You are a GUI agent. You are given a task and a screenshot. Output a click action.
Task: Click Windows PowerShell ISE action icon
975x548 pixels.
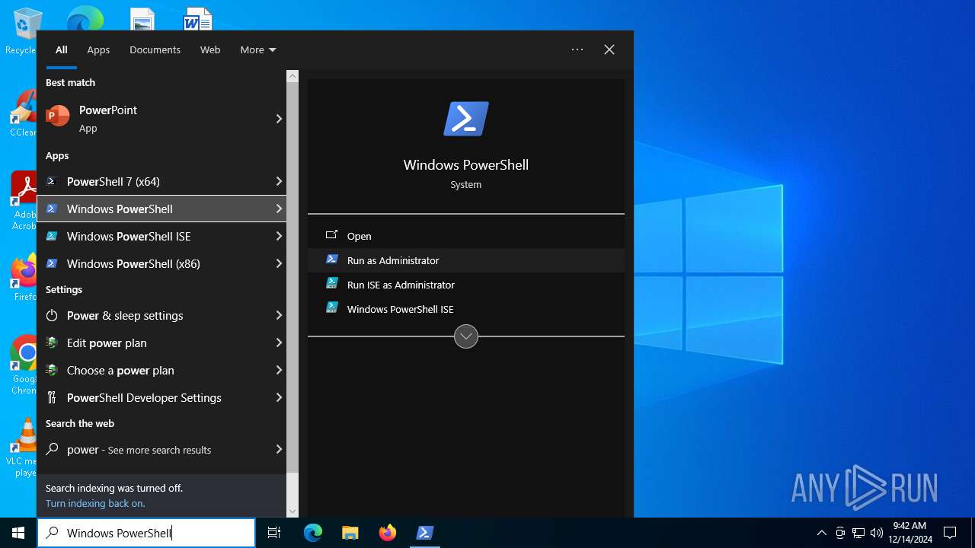[331, 308]
